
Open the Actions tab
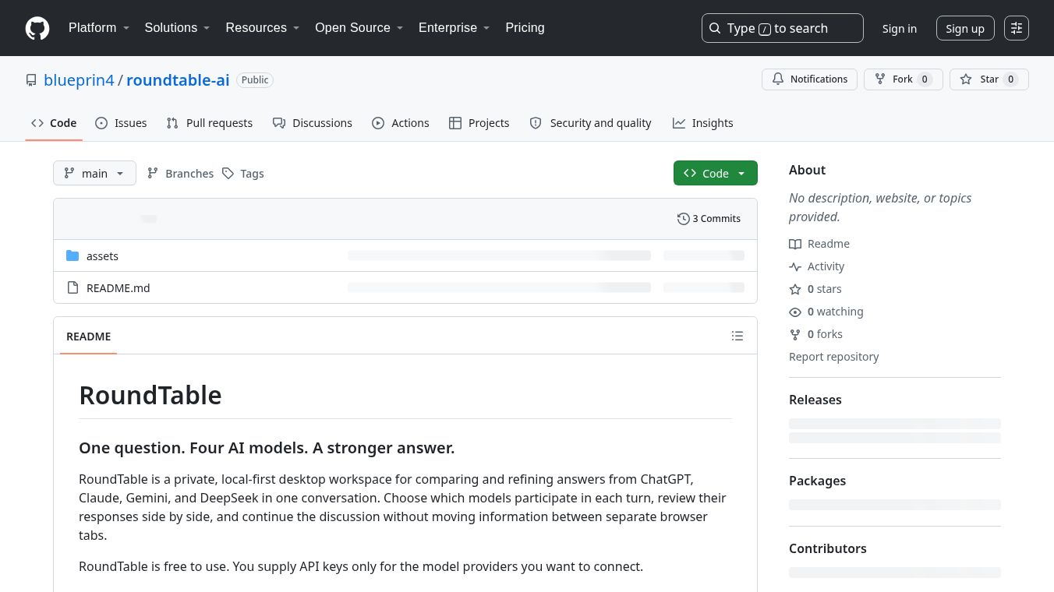(x=401, y=123)
